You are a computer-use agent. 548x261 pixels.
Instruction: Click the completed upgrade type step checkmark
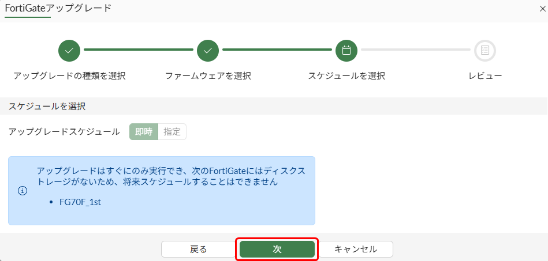coord(69,51)
